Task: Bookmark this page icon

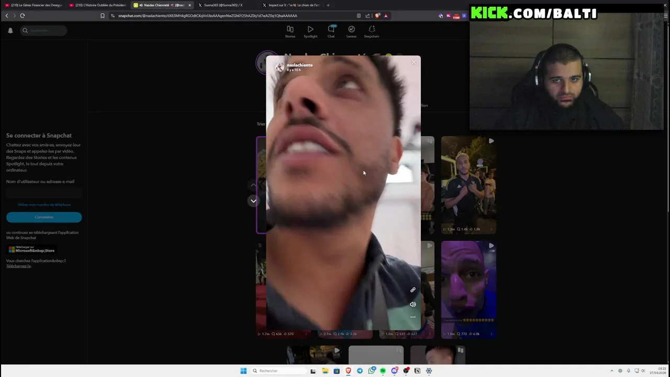Action: [103, 16]
